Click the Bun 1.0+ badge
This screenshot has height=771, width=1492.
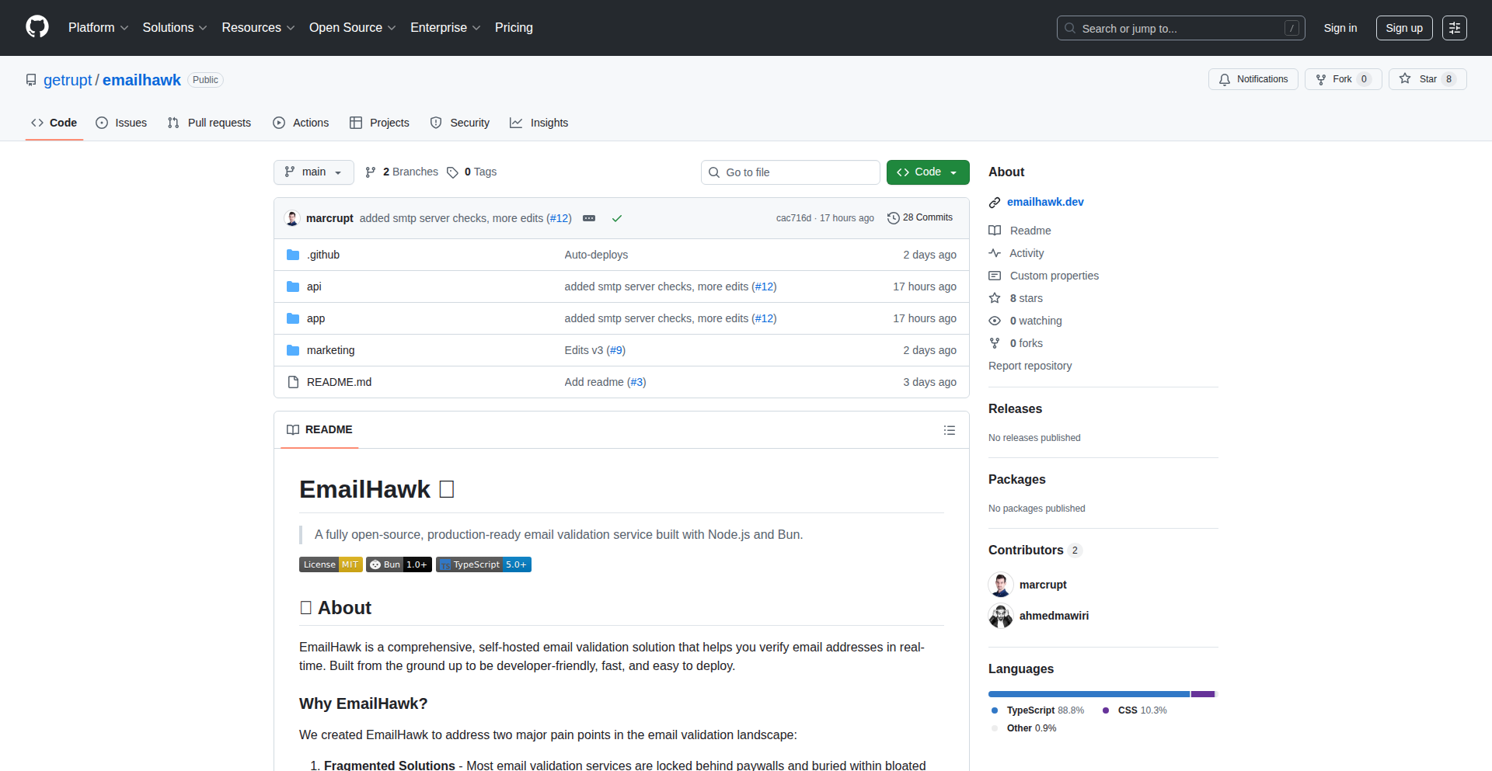click(x=399, y=564)
